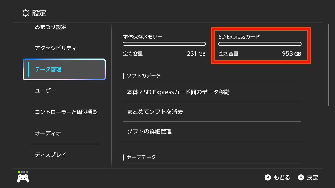This screenshot has width=335, height=188.
Task: Click the 決定 confirm label
Action: click(x=312, y=178)
